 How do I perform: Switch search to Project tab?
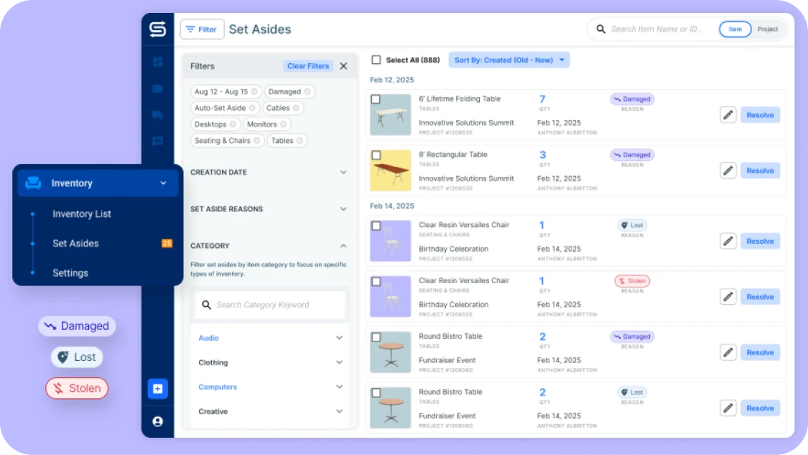(x=767, y=29)
